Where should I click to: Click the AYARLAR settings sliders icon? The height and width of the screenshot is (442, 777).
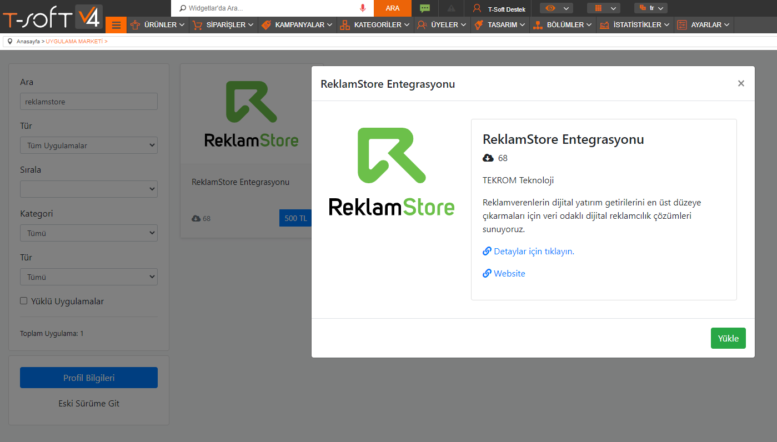point(682,25)
